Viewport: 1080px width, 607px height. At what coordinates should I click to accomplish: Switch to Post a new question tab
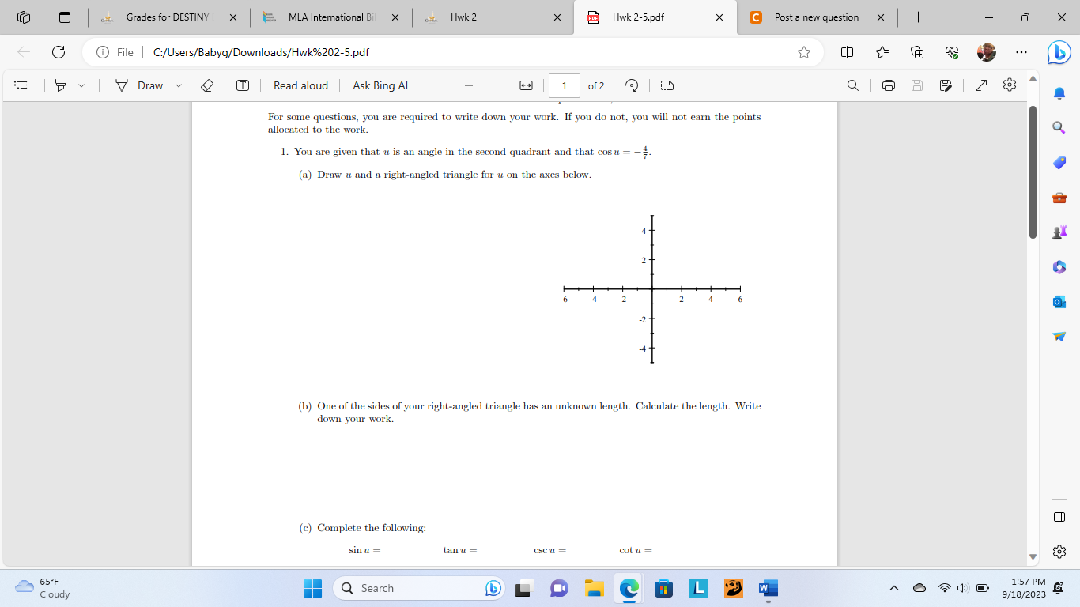[x=817, y=17]
